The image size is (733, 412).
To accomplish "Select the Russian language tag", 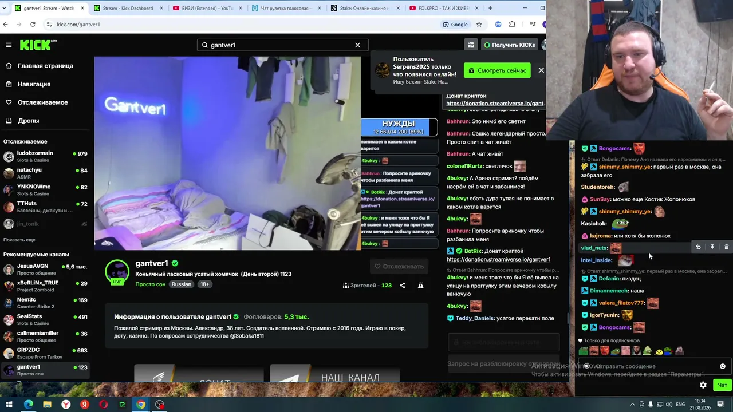I will (182, 284).
